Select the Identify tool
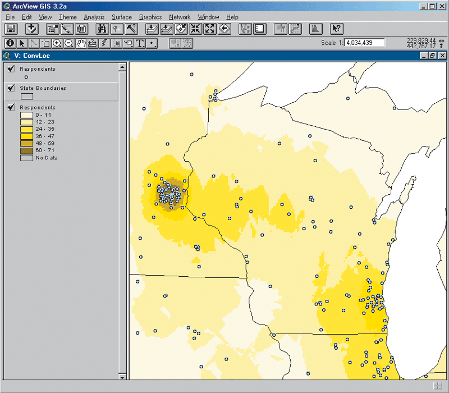 [10, 43]
